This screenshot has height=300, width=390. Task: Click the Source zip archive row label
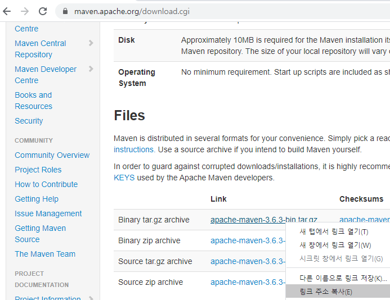point(150,283)
